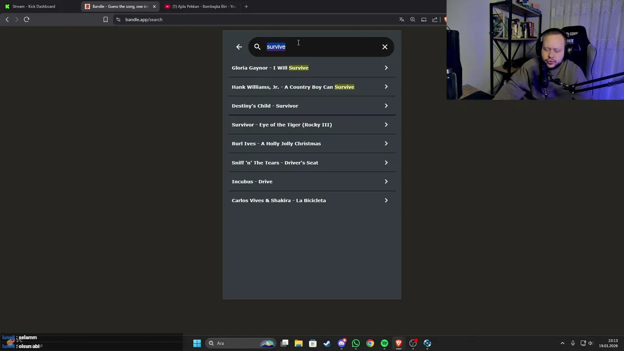Reload the current page
This screenshot has width=624, height=351.
[x=27, y=19]
